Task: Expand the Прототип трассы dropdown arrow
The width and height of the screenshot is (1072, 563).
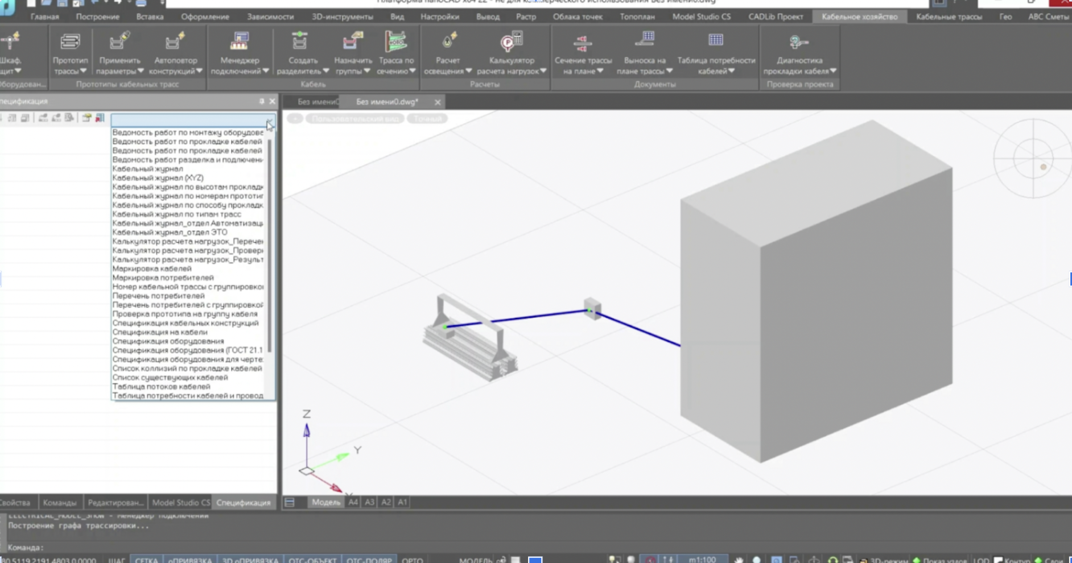Action: pos(83,71)
